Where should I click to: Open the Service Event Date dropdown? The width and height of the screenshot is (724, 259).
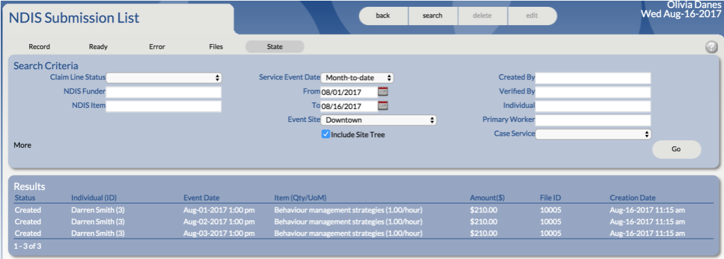point(357,78)
